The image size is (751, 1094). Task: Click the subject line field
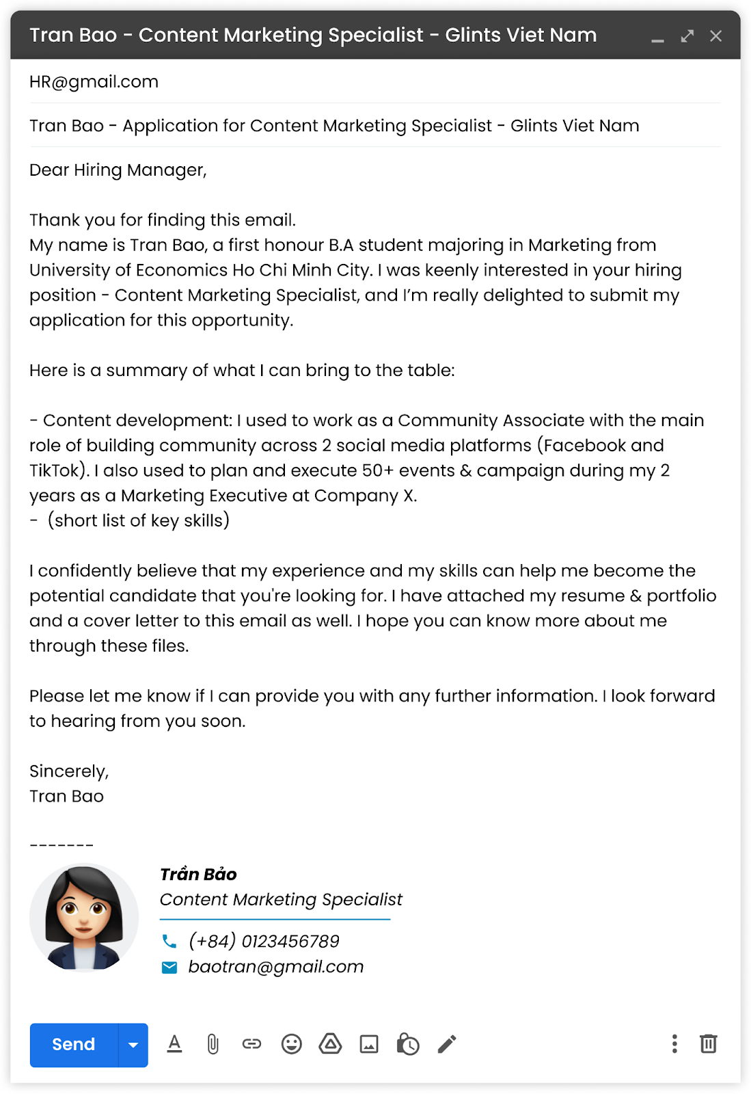click(x=334, y=126)
